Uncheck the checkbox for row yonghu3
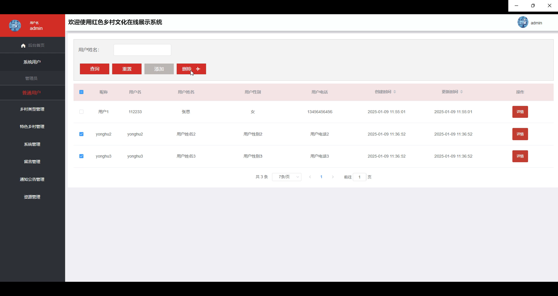The width and height of the screenshot is (558, 296). tap(81, 156)
